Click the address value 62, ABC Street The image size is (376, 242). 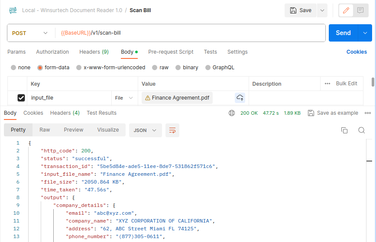pos(149,229)
